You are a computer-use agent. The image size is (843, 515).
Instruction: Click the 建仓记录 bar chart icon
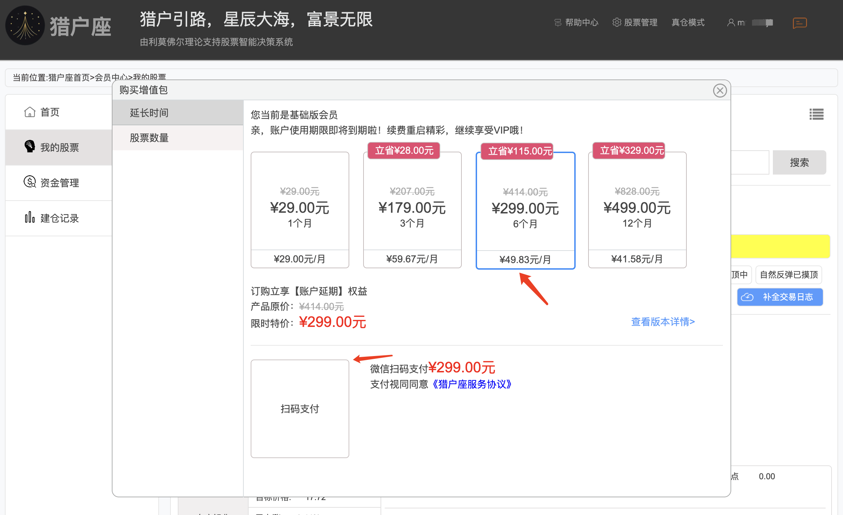coord(30,217)
